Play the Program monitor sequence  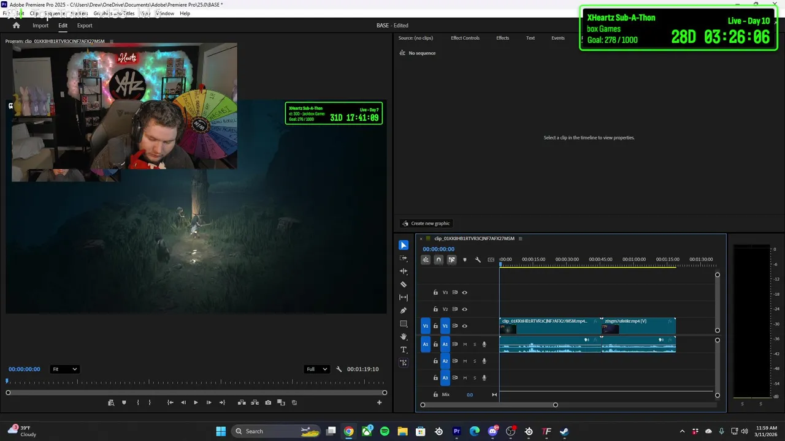click(x=196, y=402)
